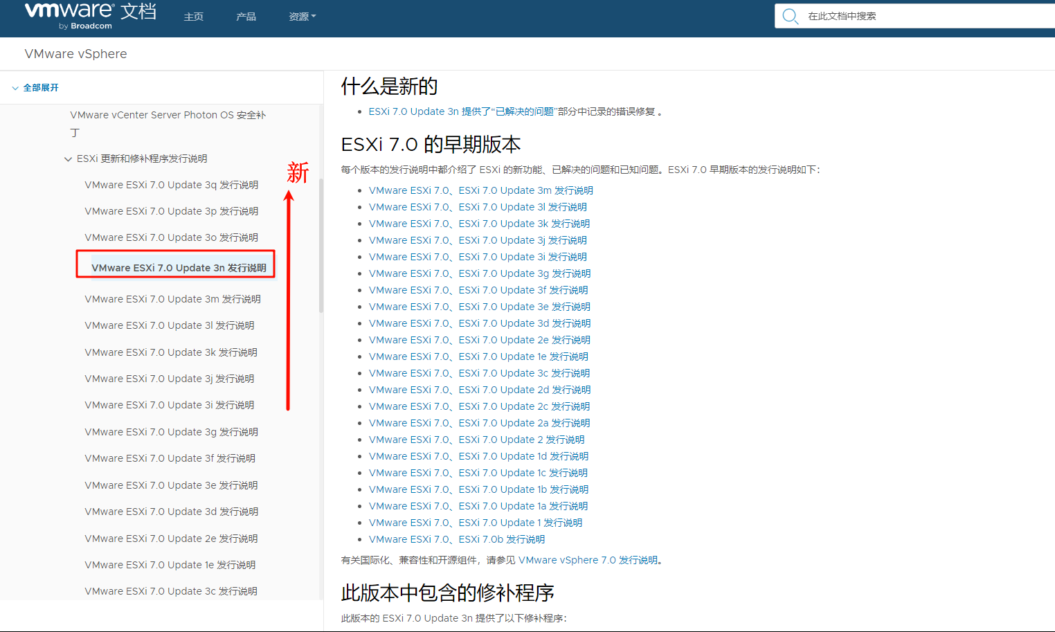This screenshot has height=632, width=1055.
Task: Open the 产品 menu item
Action: point(246,17)
